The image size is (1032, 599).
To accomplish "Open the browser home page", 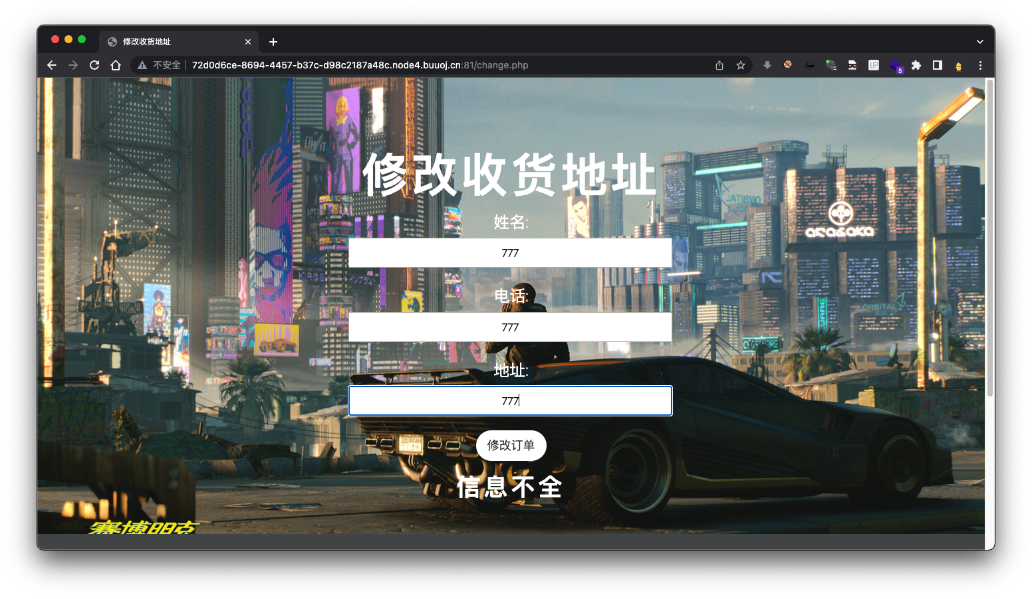I will click(116, 65).
